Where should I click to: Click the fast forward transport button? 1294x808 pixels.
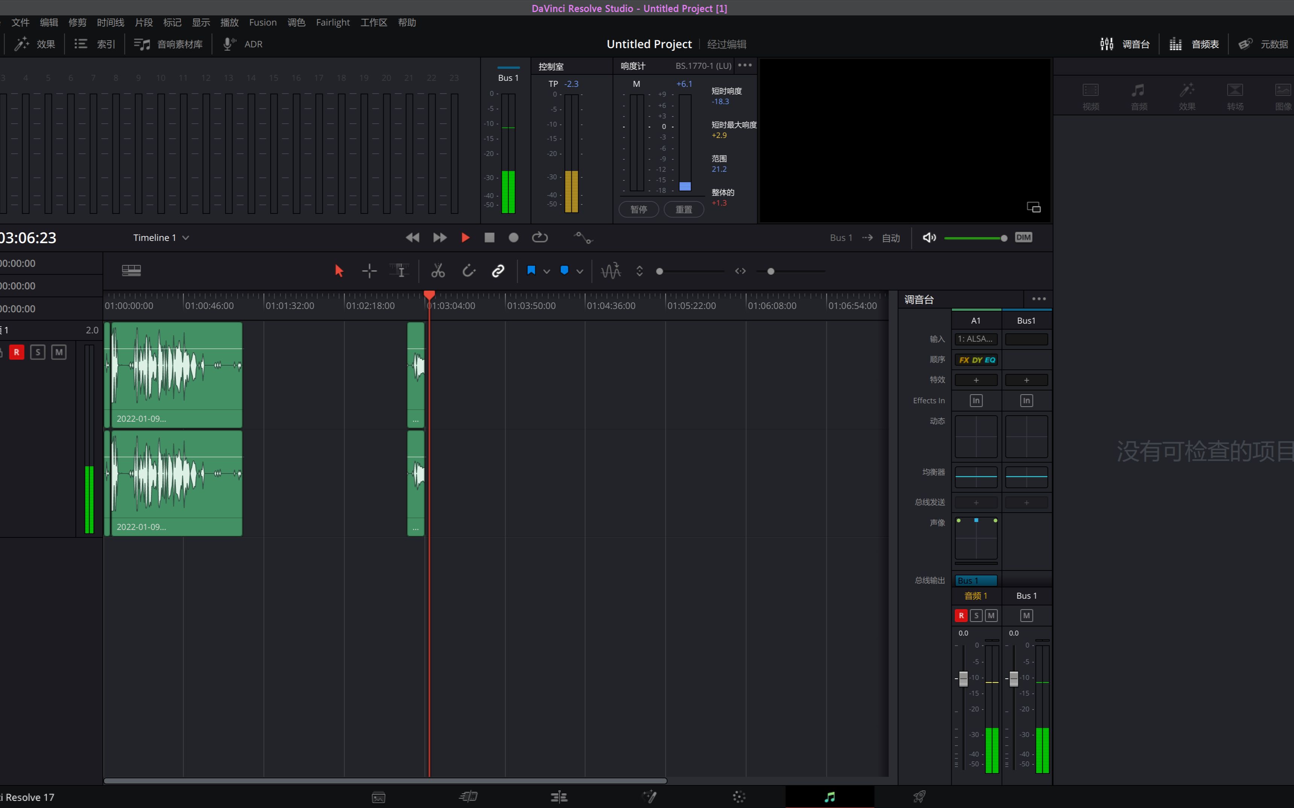pos(439,237)
